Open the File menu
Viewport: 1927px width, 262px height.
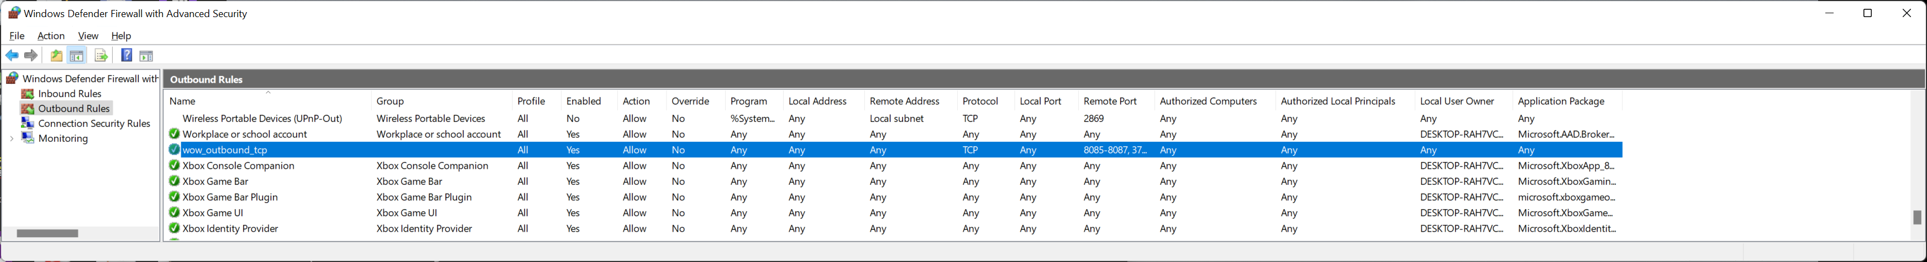pyautogui.click(x=17, y=36)
